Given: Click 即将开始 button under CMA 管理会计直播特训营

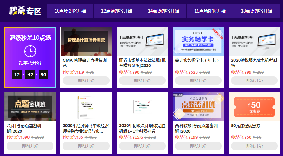Looking at the screenshot, I should click(86, 80).
